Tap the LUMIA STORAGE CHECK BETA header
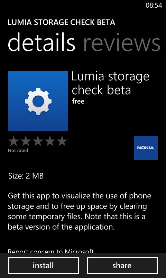This screenshot has height=278, width=166. (62, 22)
